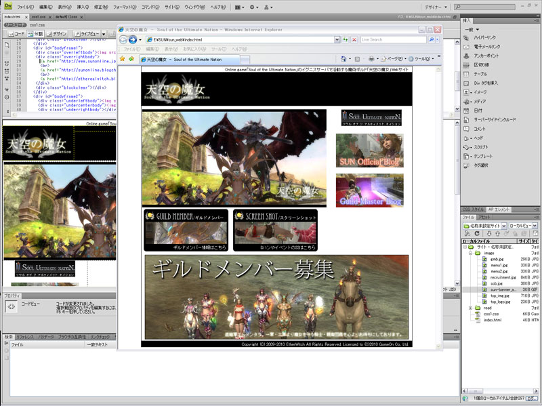Select top_logo.jpg in the Files panel
The height and width of the screenshot is (406, 542).
[501, 302]
